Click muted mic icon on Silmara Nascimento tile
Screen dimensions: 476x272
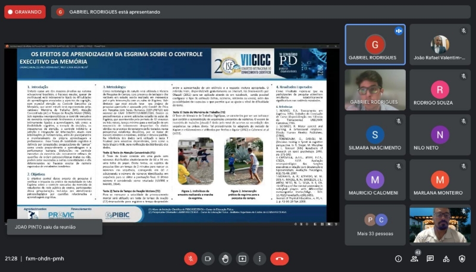[x=399, y=121]
